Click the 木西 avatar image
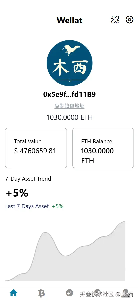The height and width of the screenshot is (302, 138). click(69, 63)
